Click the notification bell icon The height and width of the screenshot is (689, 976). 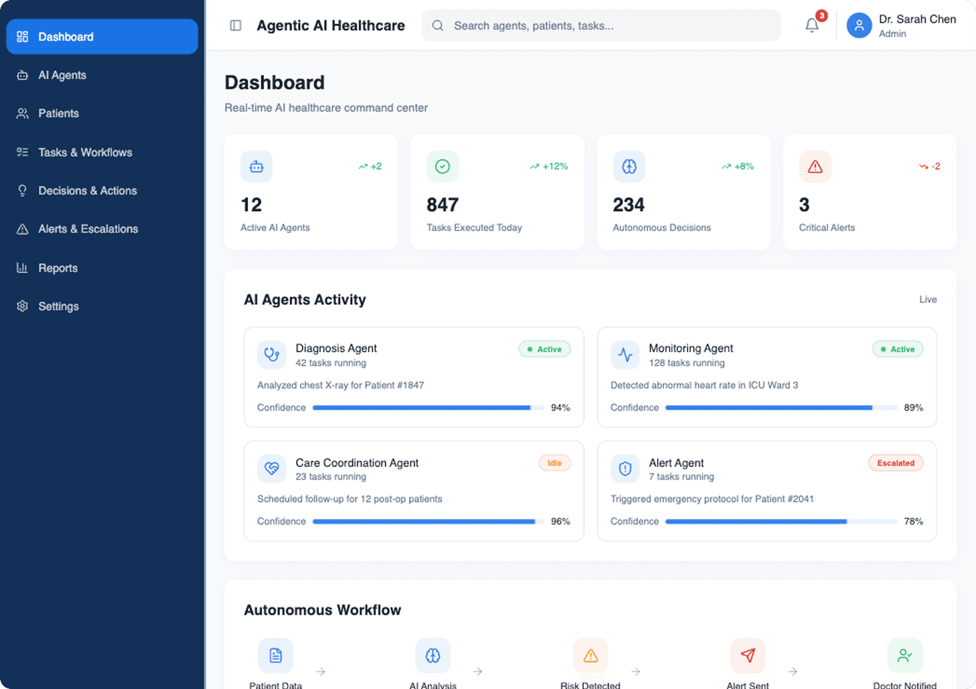[x=811, y=26]
